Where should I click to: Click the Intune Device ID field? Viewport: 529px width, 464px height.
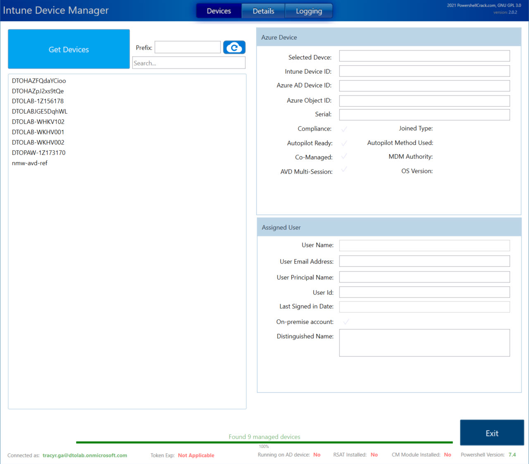(x=424, y=71)
